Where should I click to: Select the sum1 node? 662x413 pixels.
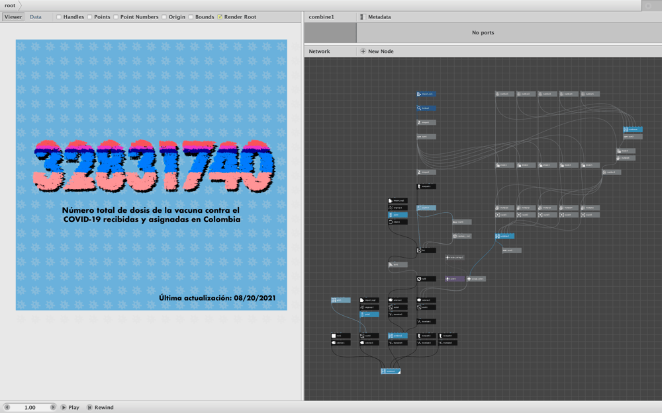[426, 137]
